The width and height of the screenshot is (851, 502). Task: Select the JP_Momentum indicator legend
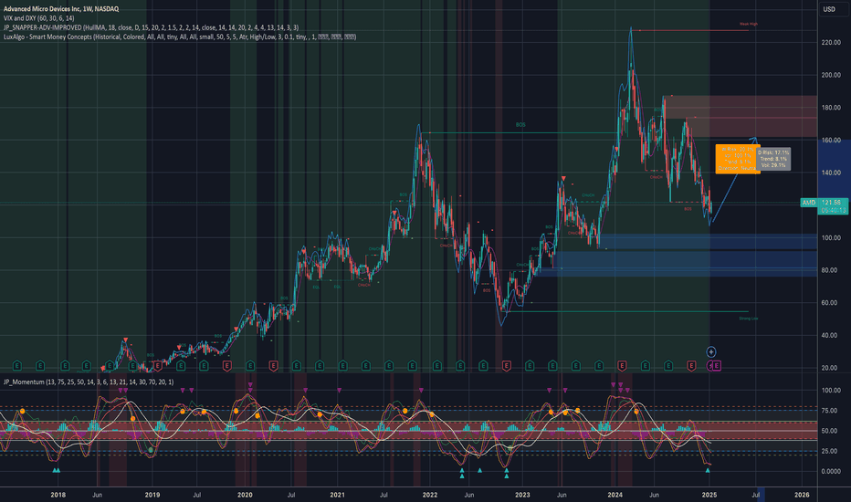tap(89, 382)
